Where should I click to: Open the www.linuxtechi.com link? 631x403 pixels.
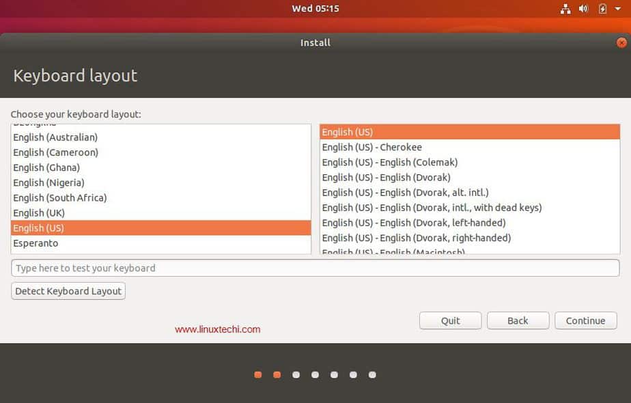pyautogui.click(x=217, y=329)
